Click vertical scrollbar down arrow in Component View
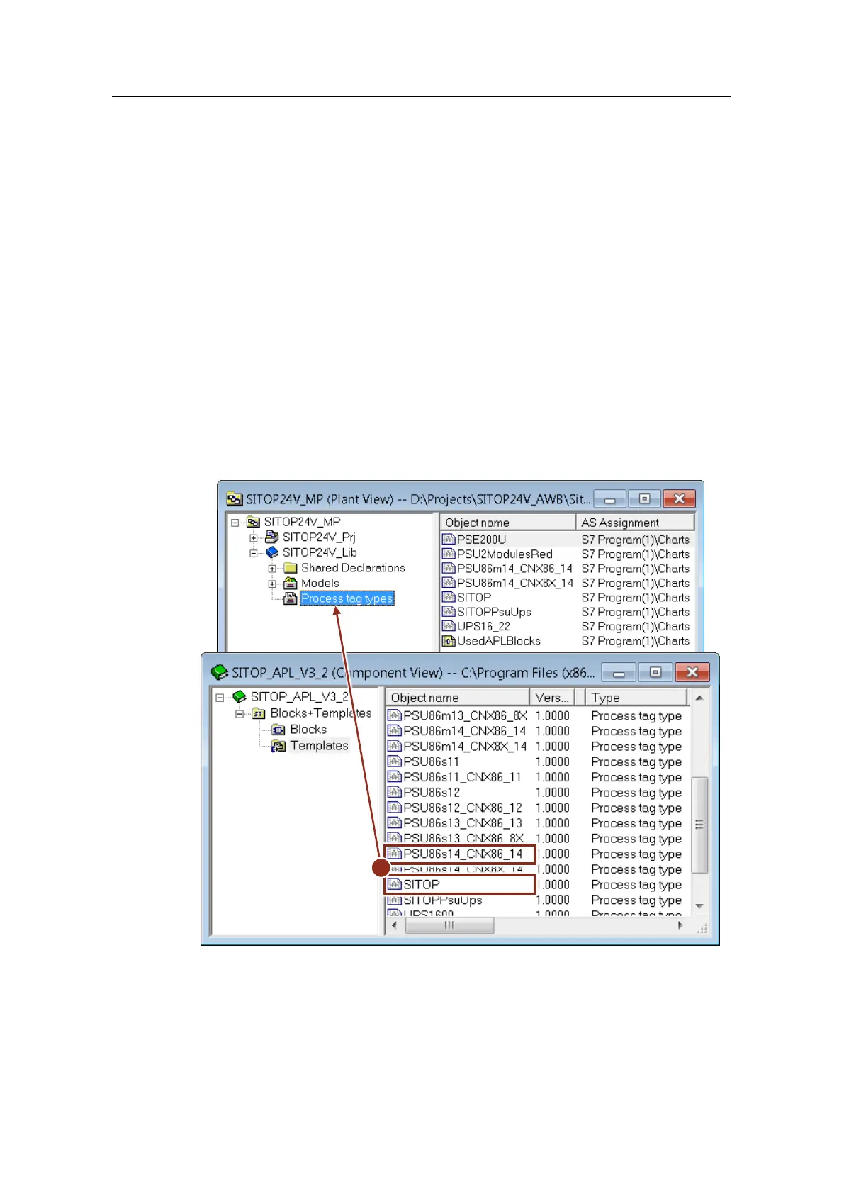844x1194 pixels. point(699,905)
